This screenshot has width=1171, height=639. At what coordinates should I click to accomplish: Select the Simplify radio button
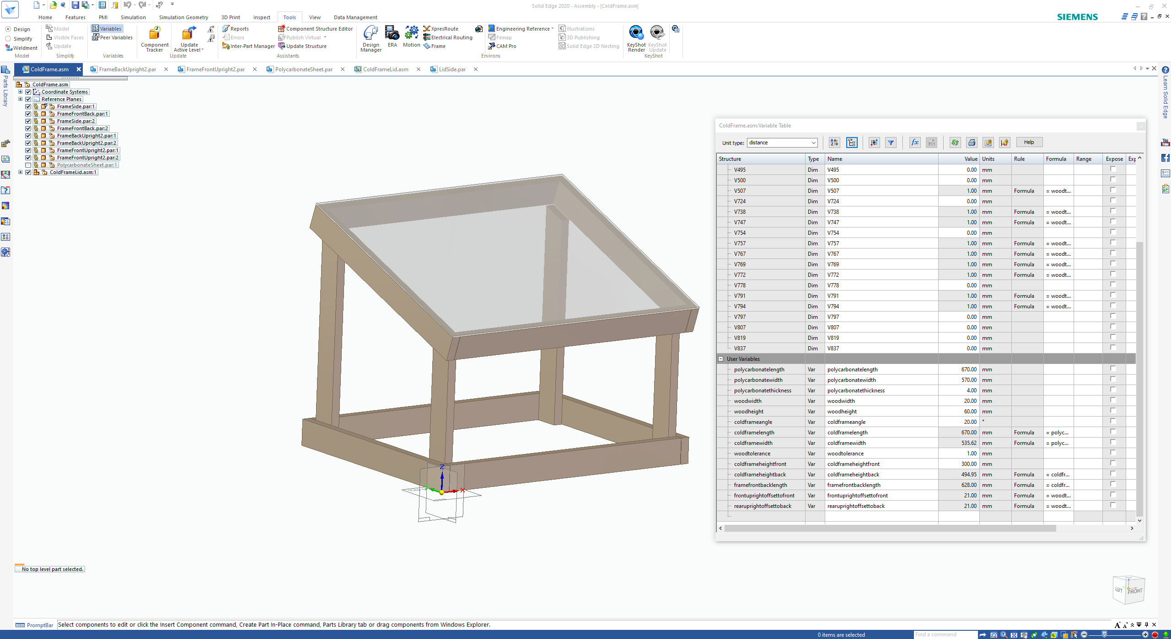click(8, 39)
